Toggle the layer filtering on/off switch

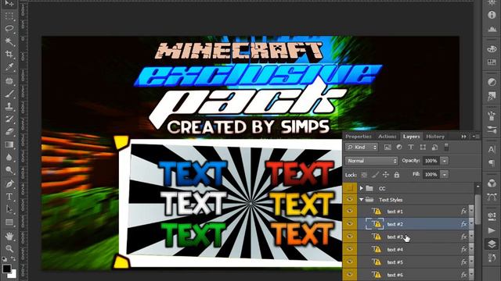point(446,148)
